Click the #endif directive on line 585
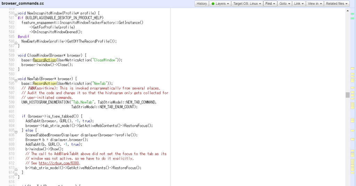This screenshot has width=356, height=186. click(23, 37)
